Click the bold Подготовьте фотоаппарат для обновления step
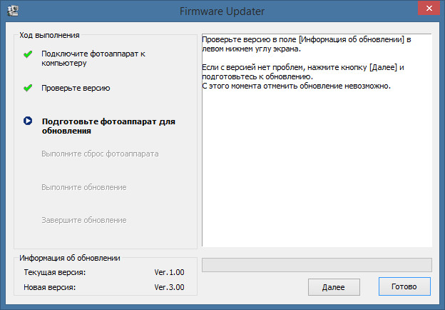This screenshot has height=310, width=445. pyautogui.click(x=108, y=126)
